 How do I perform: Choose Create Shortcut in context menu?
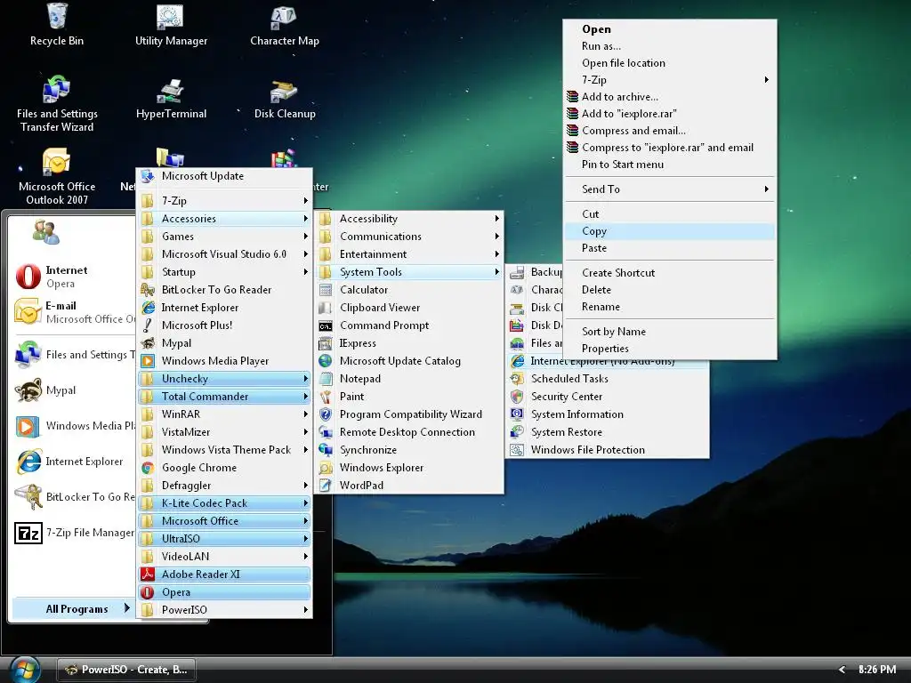[669, 273]
